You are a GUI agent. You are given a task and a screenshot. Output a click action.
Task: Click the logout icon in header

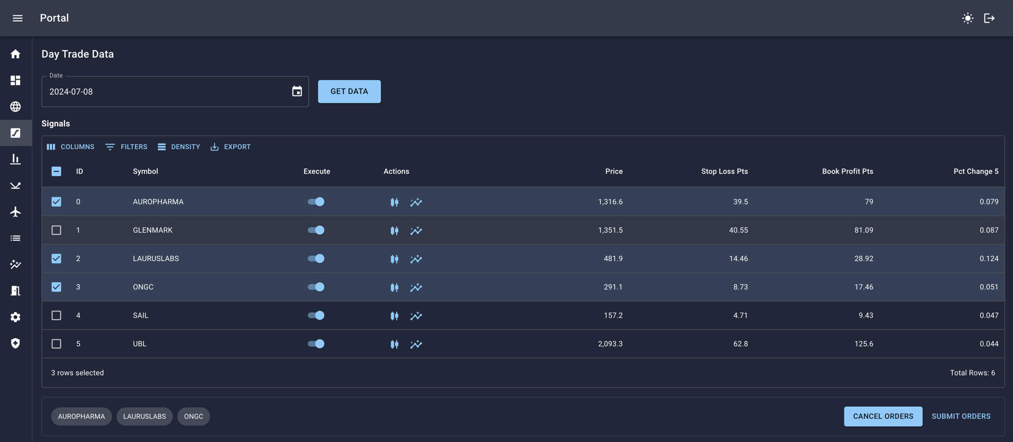[989, 18]
